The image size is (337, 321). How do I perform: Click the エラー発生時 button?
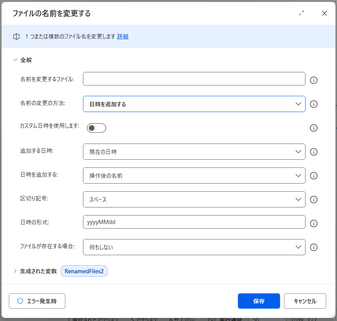click(x=37, y=301)
